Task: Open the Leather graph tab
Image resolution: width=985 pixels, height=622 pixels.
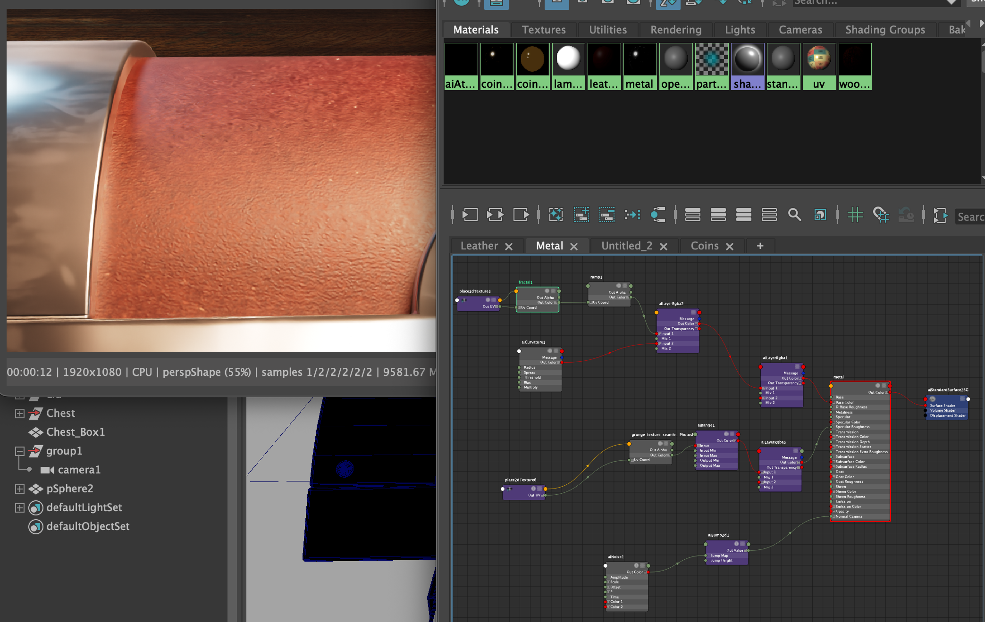Action: 479,246
